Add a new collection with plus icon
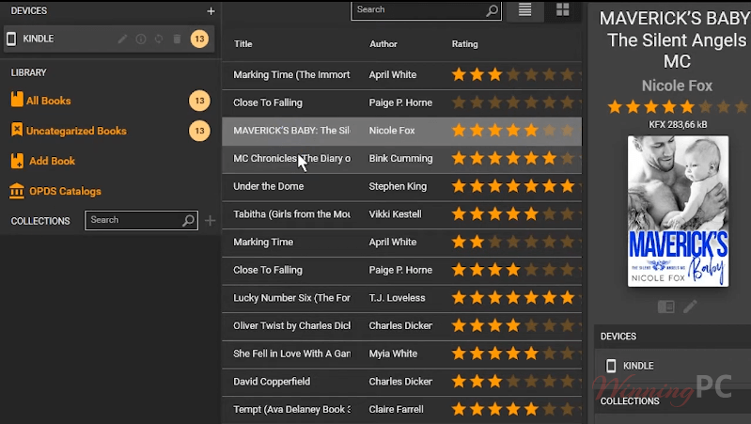This screenshot has width=751, height=424. coord(210,220)
